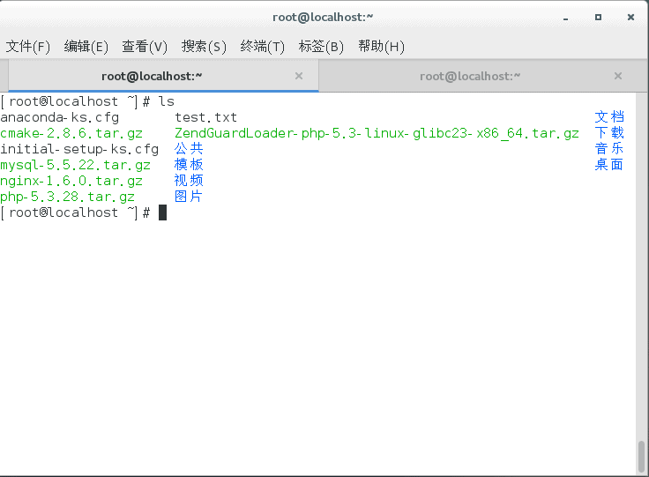Screen dimensions: 649x477
Task: Click the 视频 directory name
Action: coord(189,181)
